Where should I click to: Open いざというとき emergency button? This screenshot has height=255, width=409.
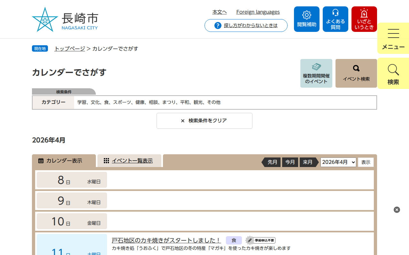[x=364, y=19]
